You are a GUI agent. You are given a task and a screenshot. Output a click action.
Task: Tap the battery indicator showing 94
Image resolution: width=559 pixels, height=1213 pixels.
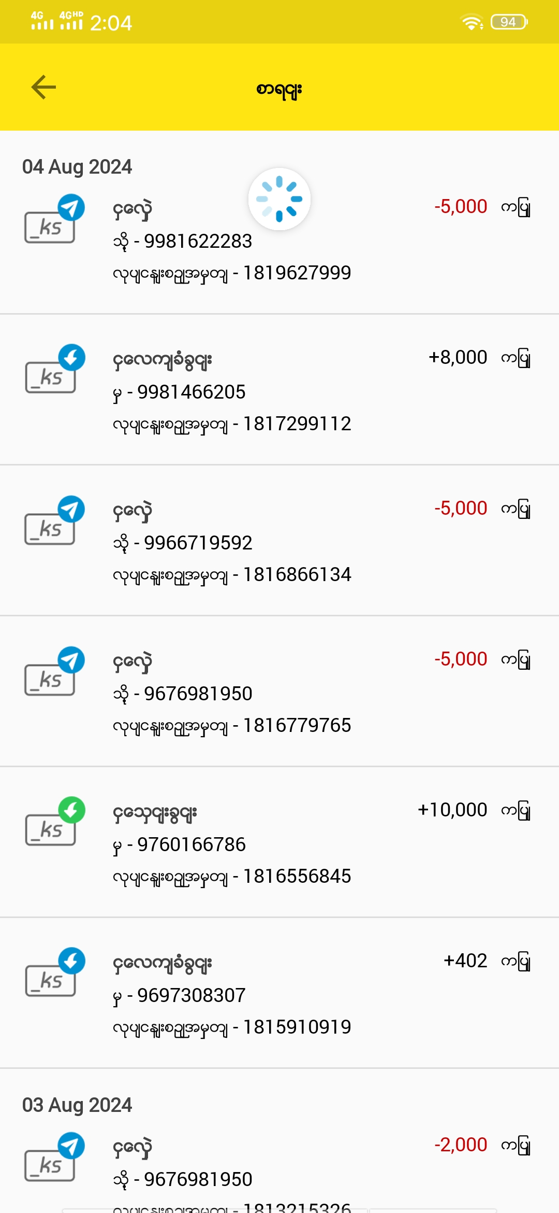(x=509, y=22)
